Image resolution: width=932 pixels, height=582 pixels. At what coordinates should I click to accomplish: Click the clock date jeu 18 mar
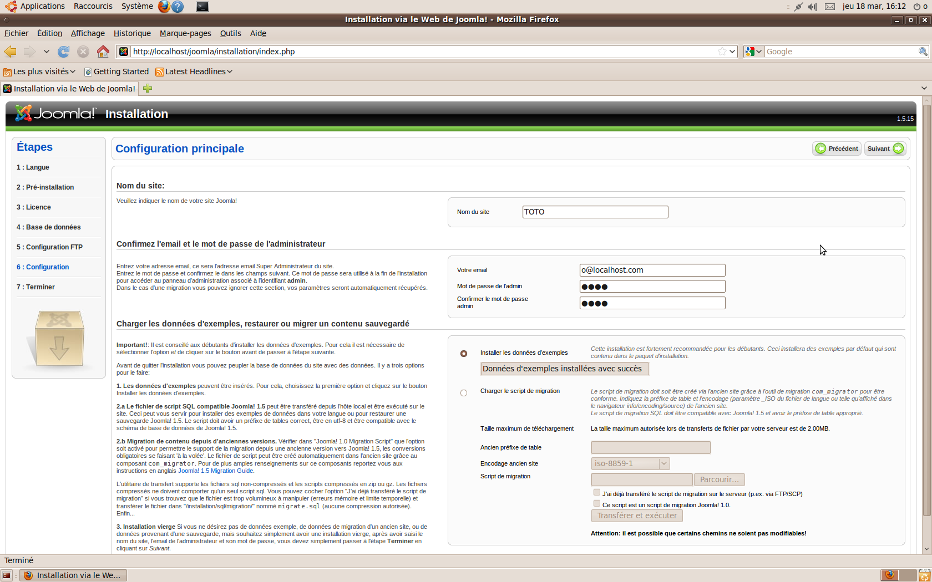click(x=874, y=6)
